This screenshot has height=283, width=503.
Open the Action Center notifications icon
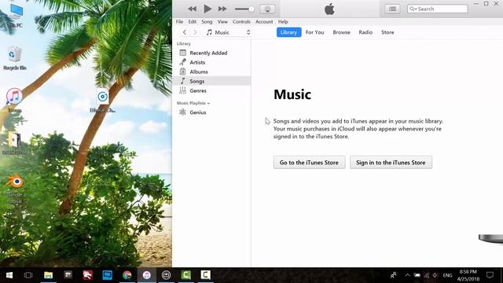[490, 275]
